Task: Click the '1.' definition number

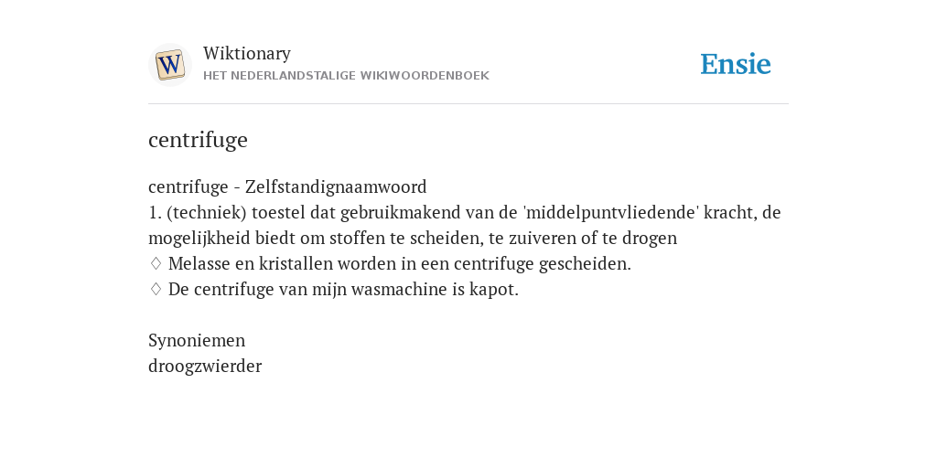Action: [x=155, y=212]
